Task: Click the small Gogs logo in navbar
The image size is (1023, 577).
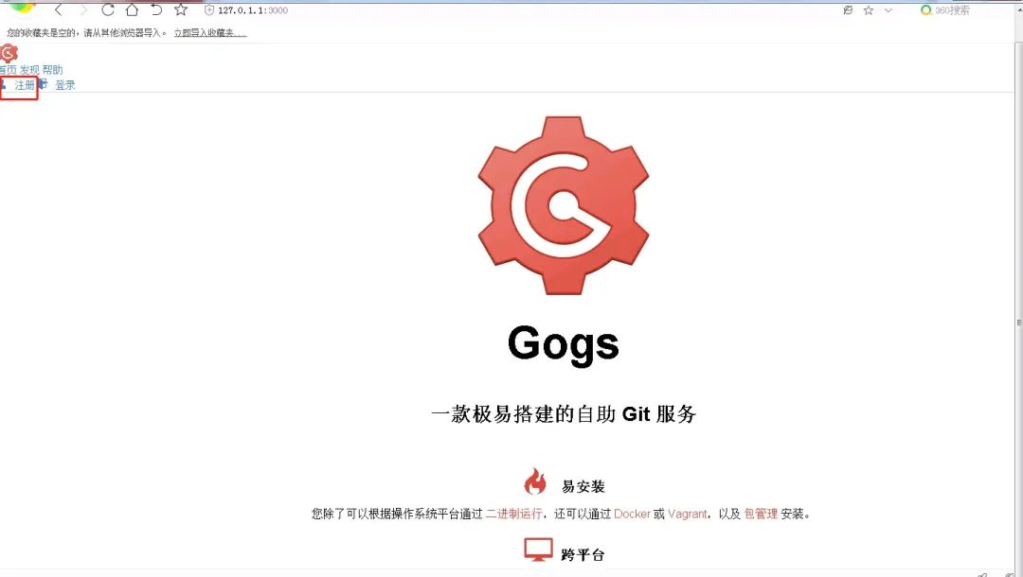Action: tap(8, 53)
